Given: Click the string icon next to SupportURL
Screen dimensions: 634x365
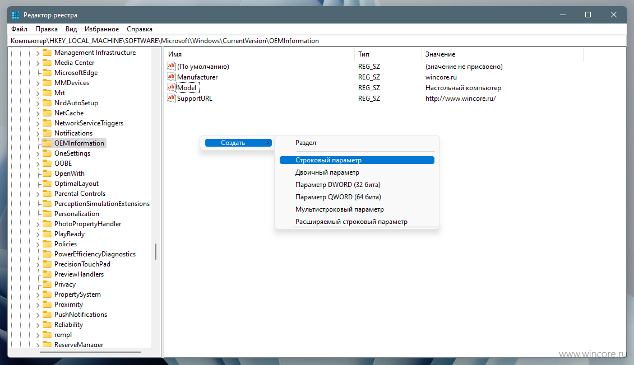Looking at the screenshot, I should coord(172,98).
